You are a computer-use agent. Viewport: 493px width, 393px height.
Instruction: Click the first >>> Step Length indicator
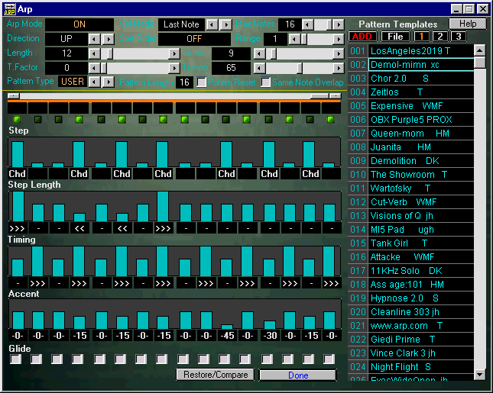click(x=17, y=227)
